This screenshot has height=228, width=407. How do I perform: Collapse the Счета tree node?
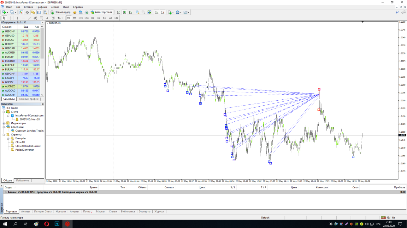pos(4,112)
